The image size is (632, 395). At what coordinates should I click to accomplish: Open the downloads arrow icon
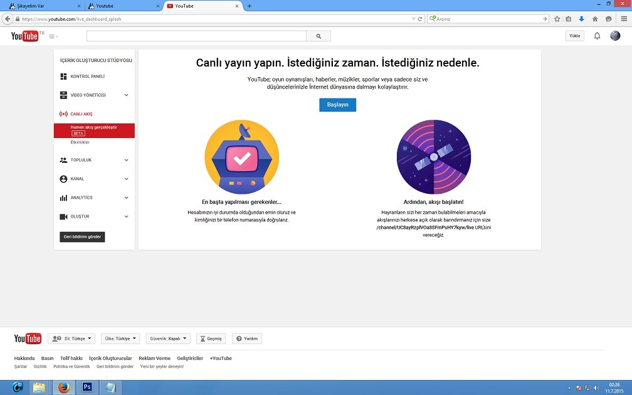coord(581,19)
